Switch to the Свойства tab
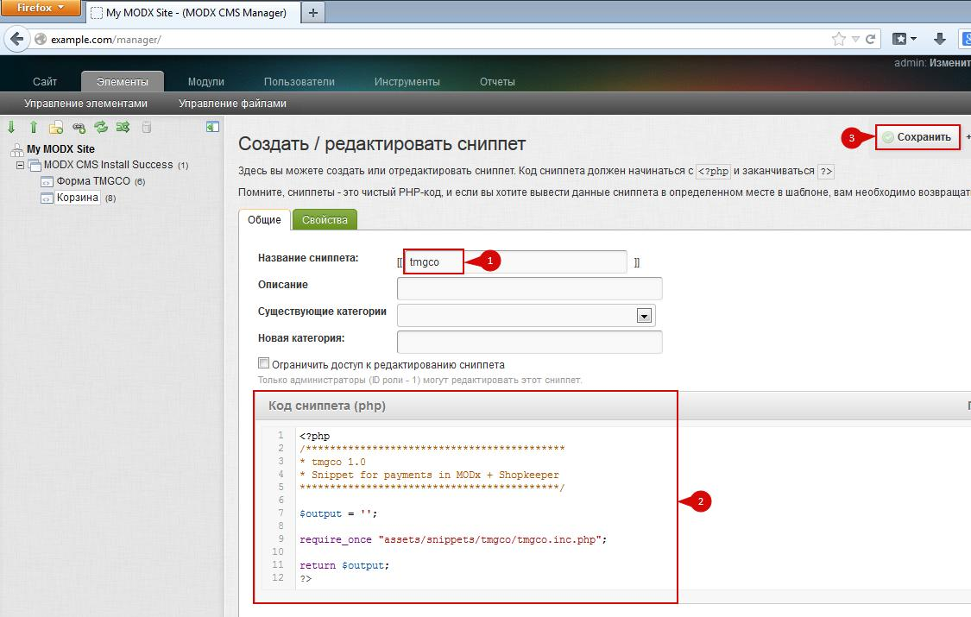Viewport: 971px width, 617px height. pyautogui.click(x=325, y=220)
